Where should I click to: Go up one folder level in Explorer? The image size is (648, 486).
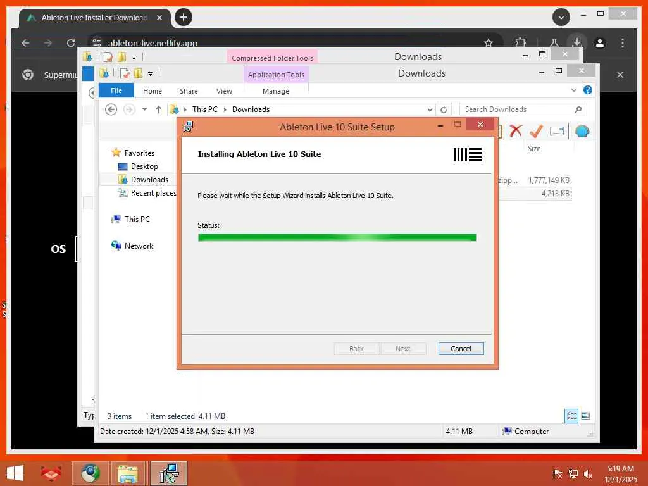coord(159,109)
